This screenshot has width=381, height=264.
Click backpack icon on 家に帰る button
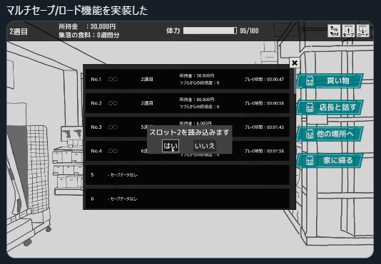pos(310,161)
